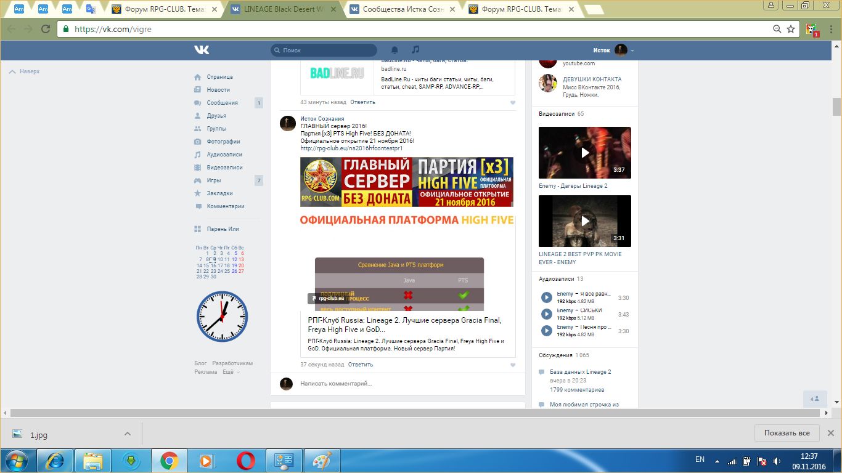Screen dimensions: 842x473
Task: Open База данных Lineage 2 discussion
Action: coord(581,372)
